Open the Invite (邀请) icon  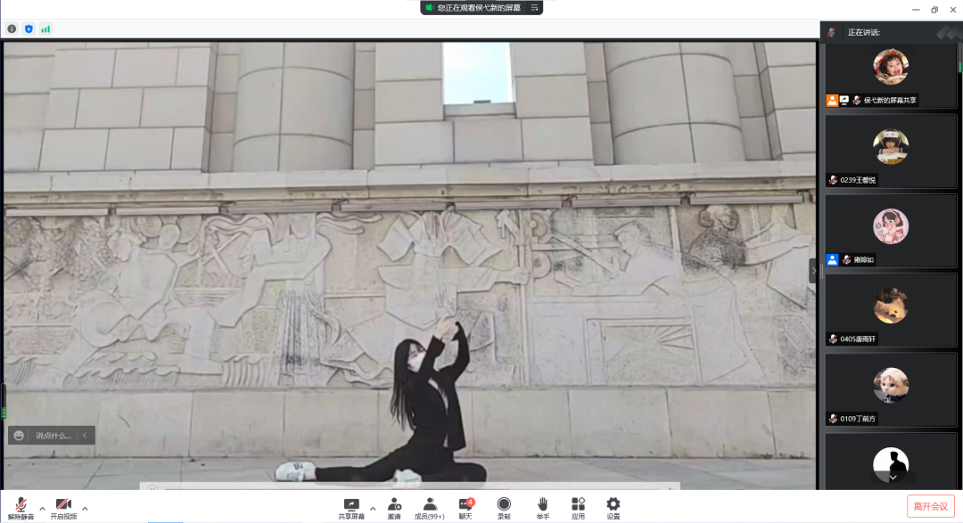pos(393,507)
